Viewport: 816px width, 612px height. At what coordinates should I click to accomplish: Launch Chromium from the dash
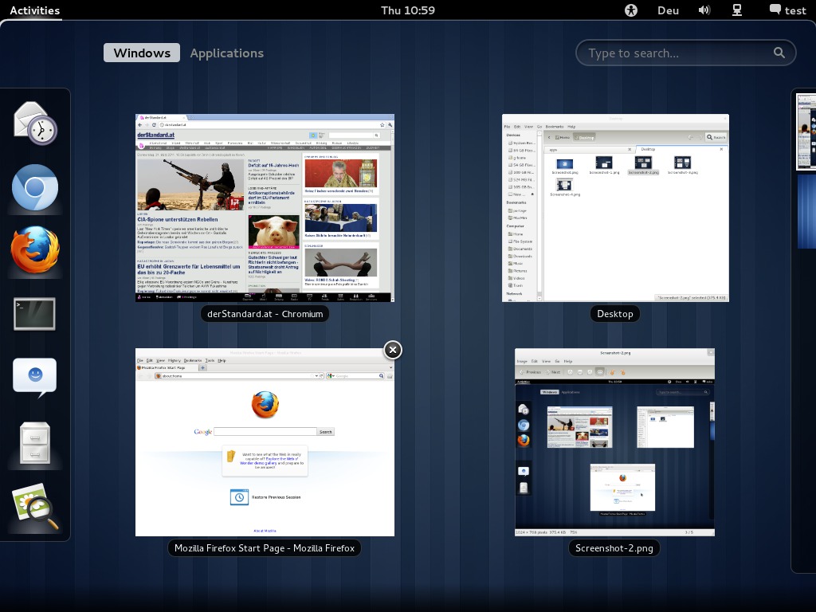[x=35, y=187]
